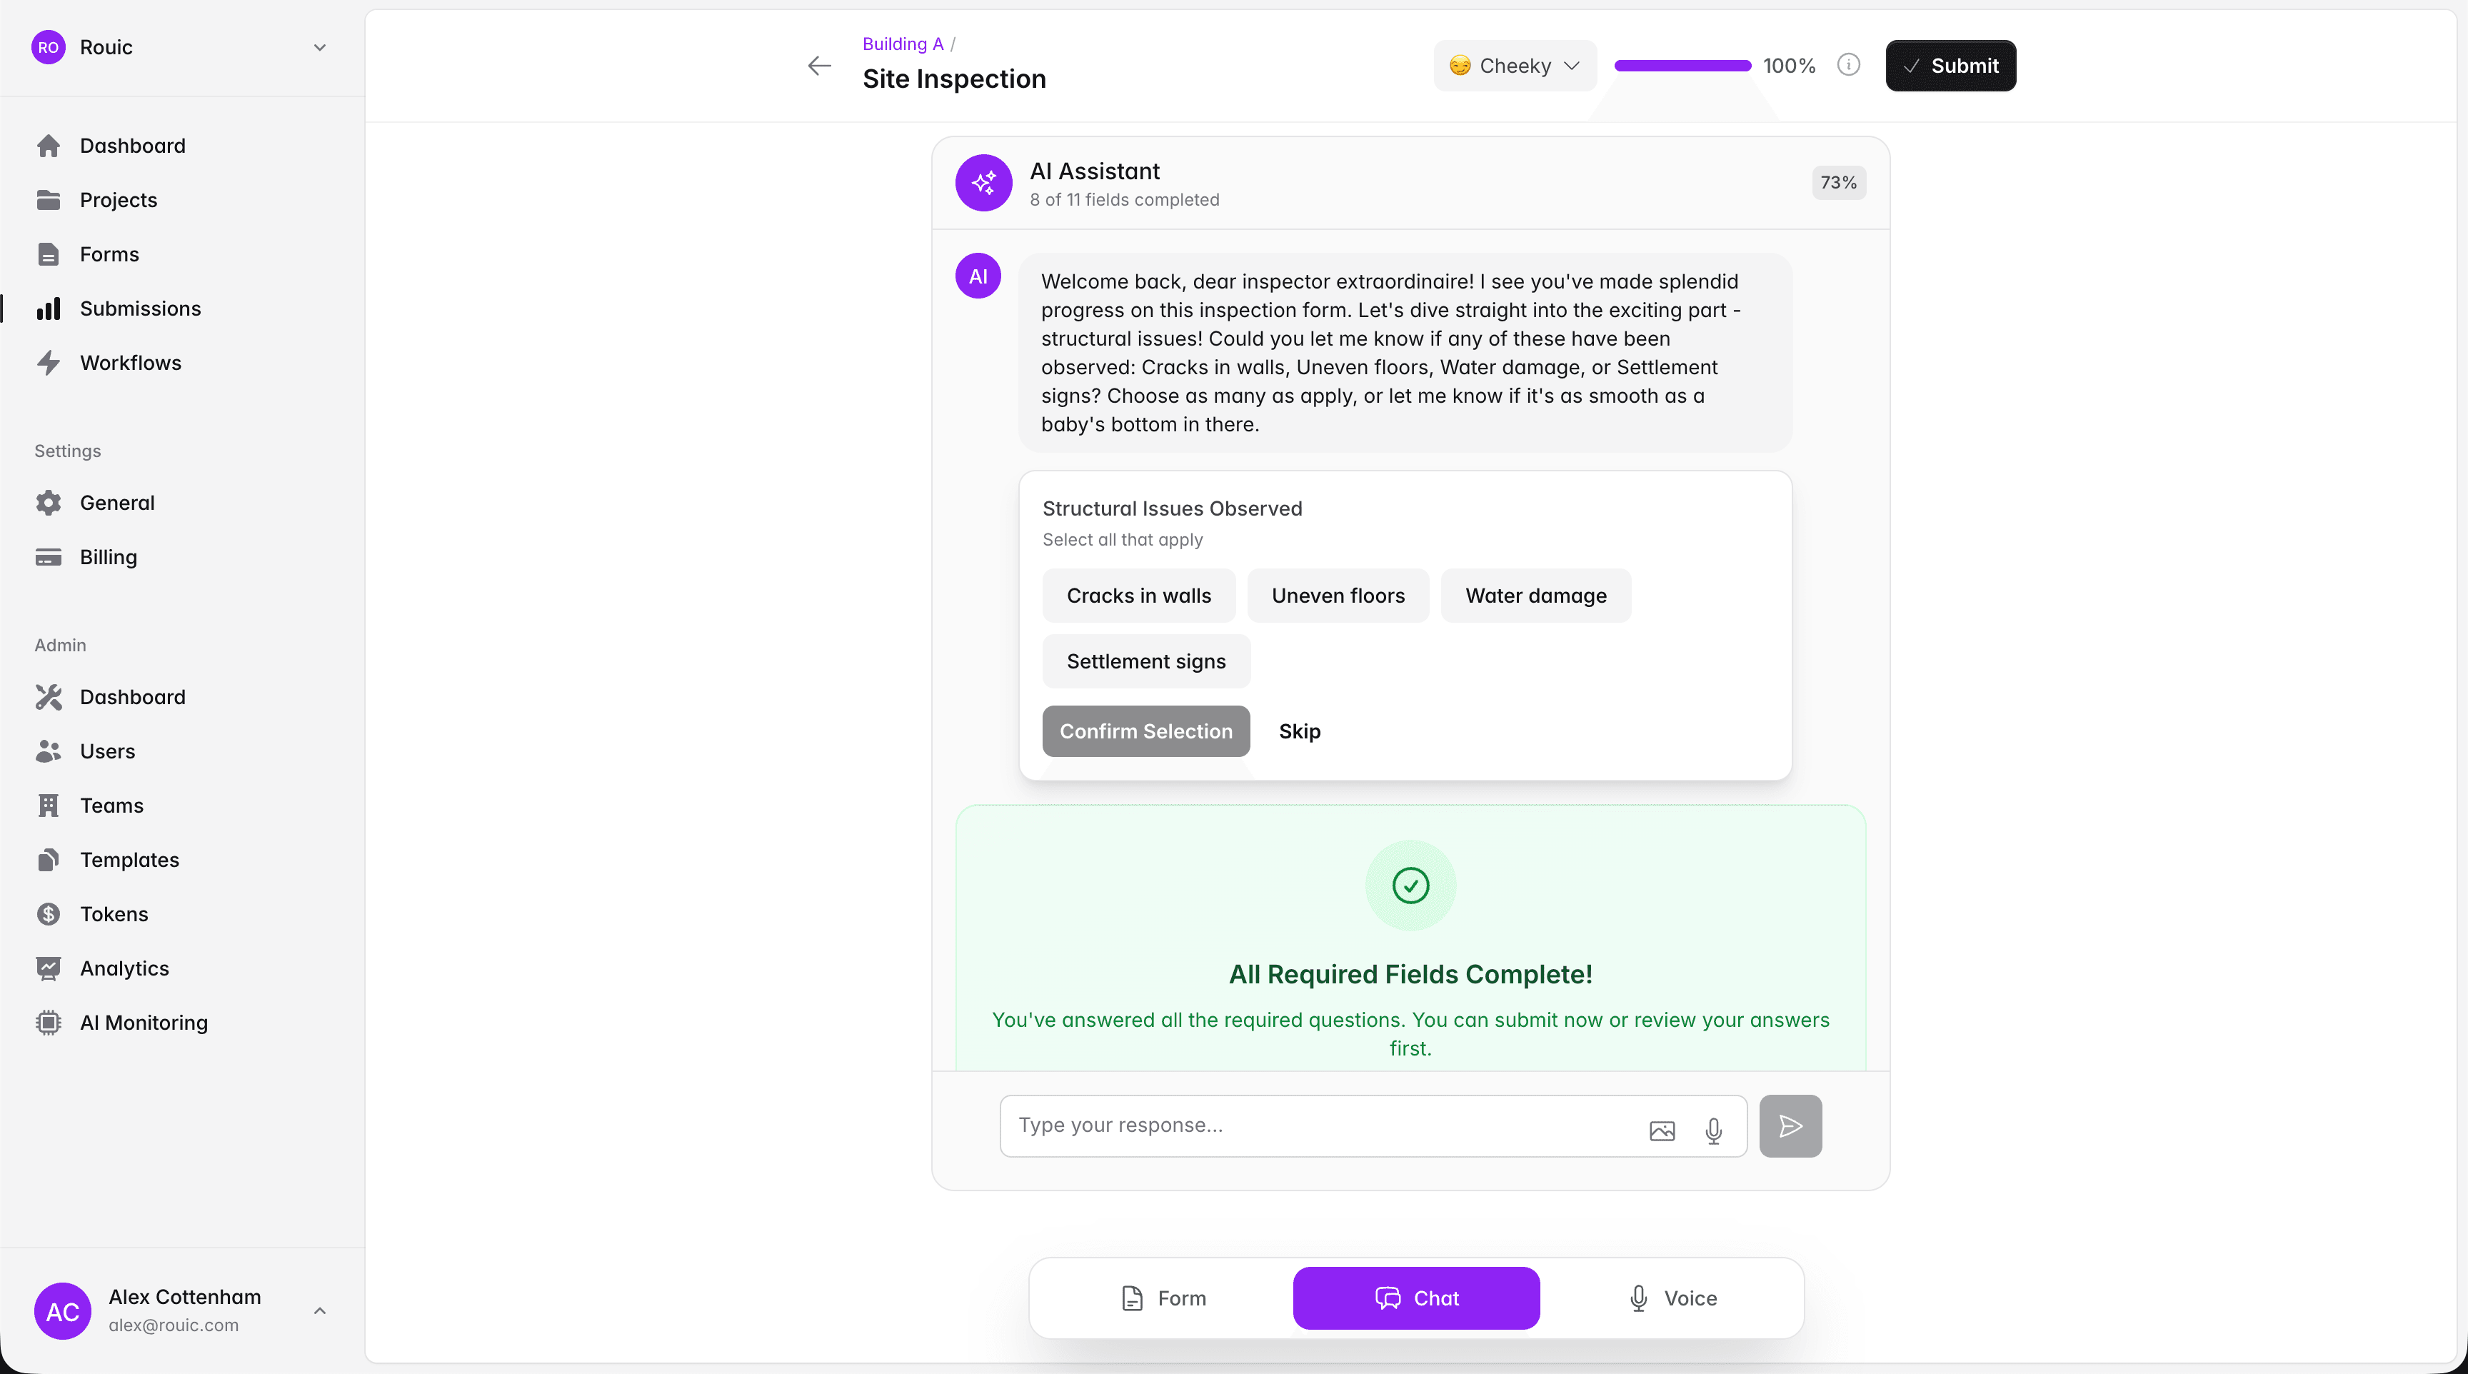Confirm the selected structural issues
This screenshot has height=1374, width=2468.
pyautogui.click(x=1146, y=731)
